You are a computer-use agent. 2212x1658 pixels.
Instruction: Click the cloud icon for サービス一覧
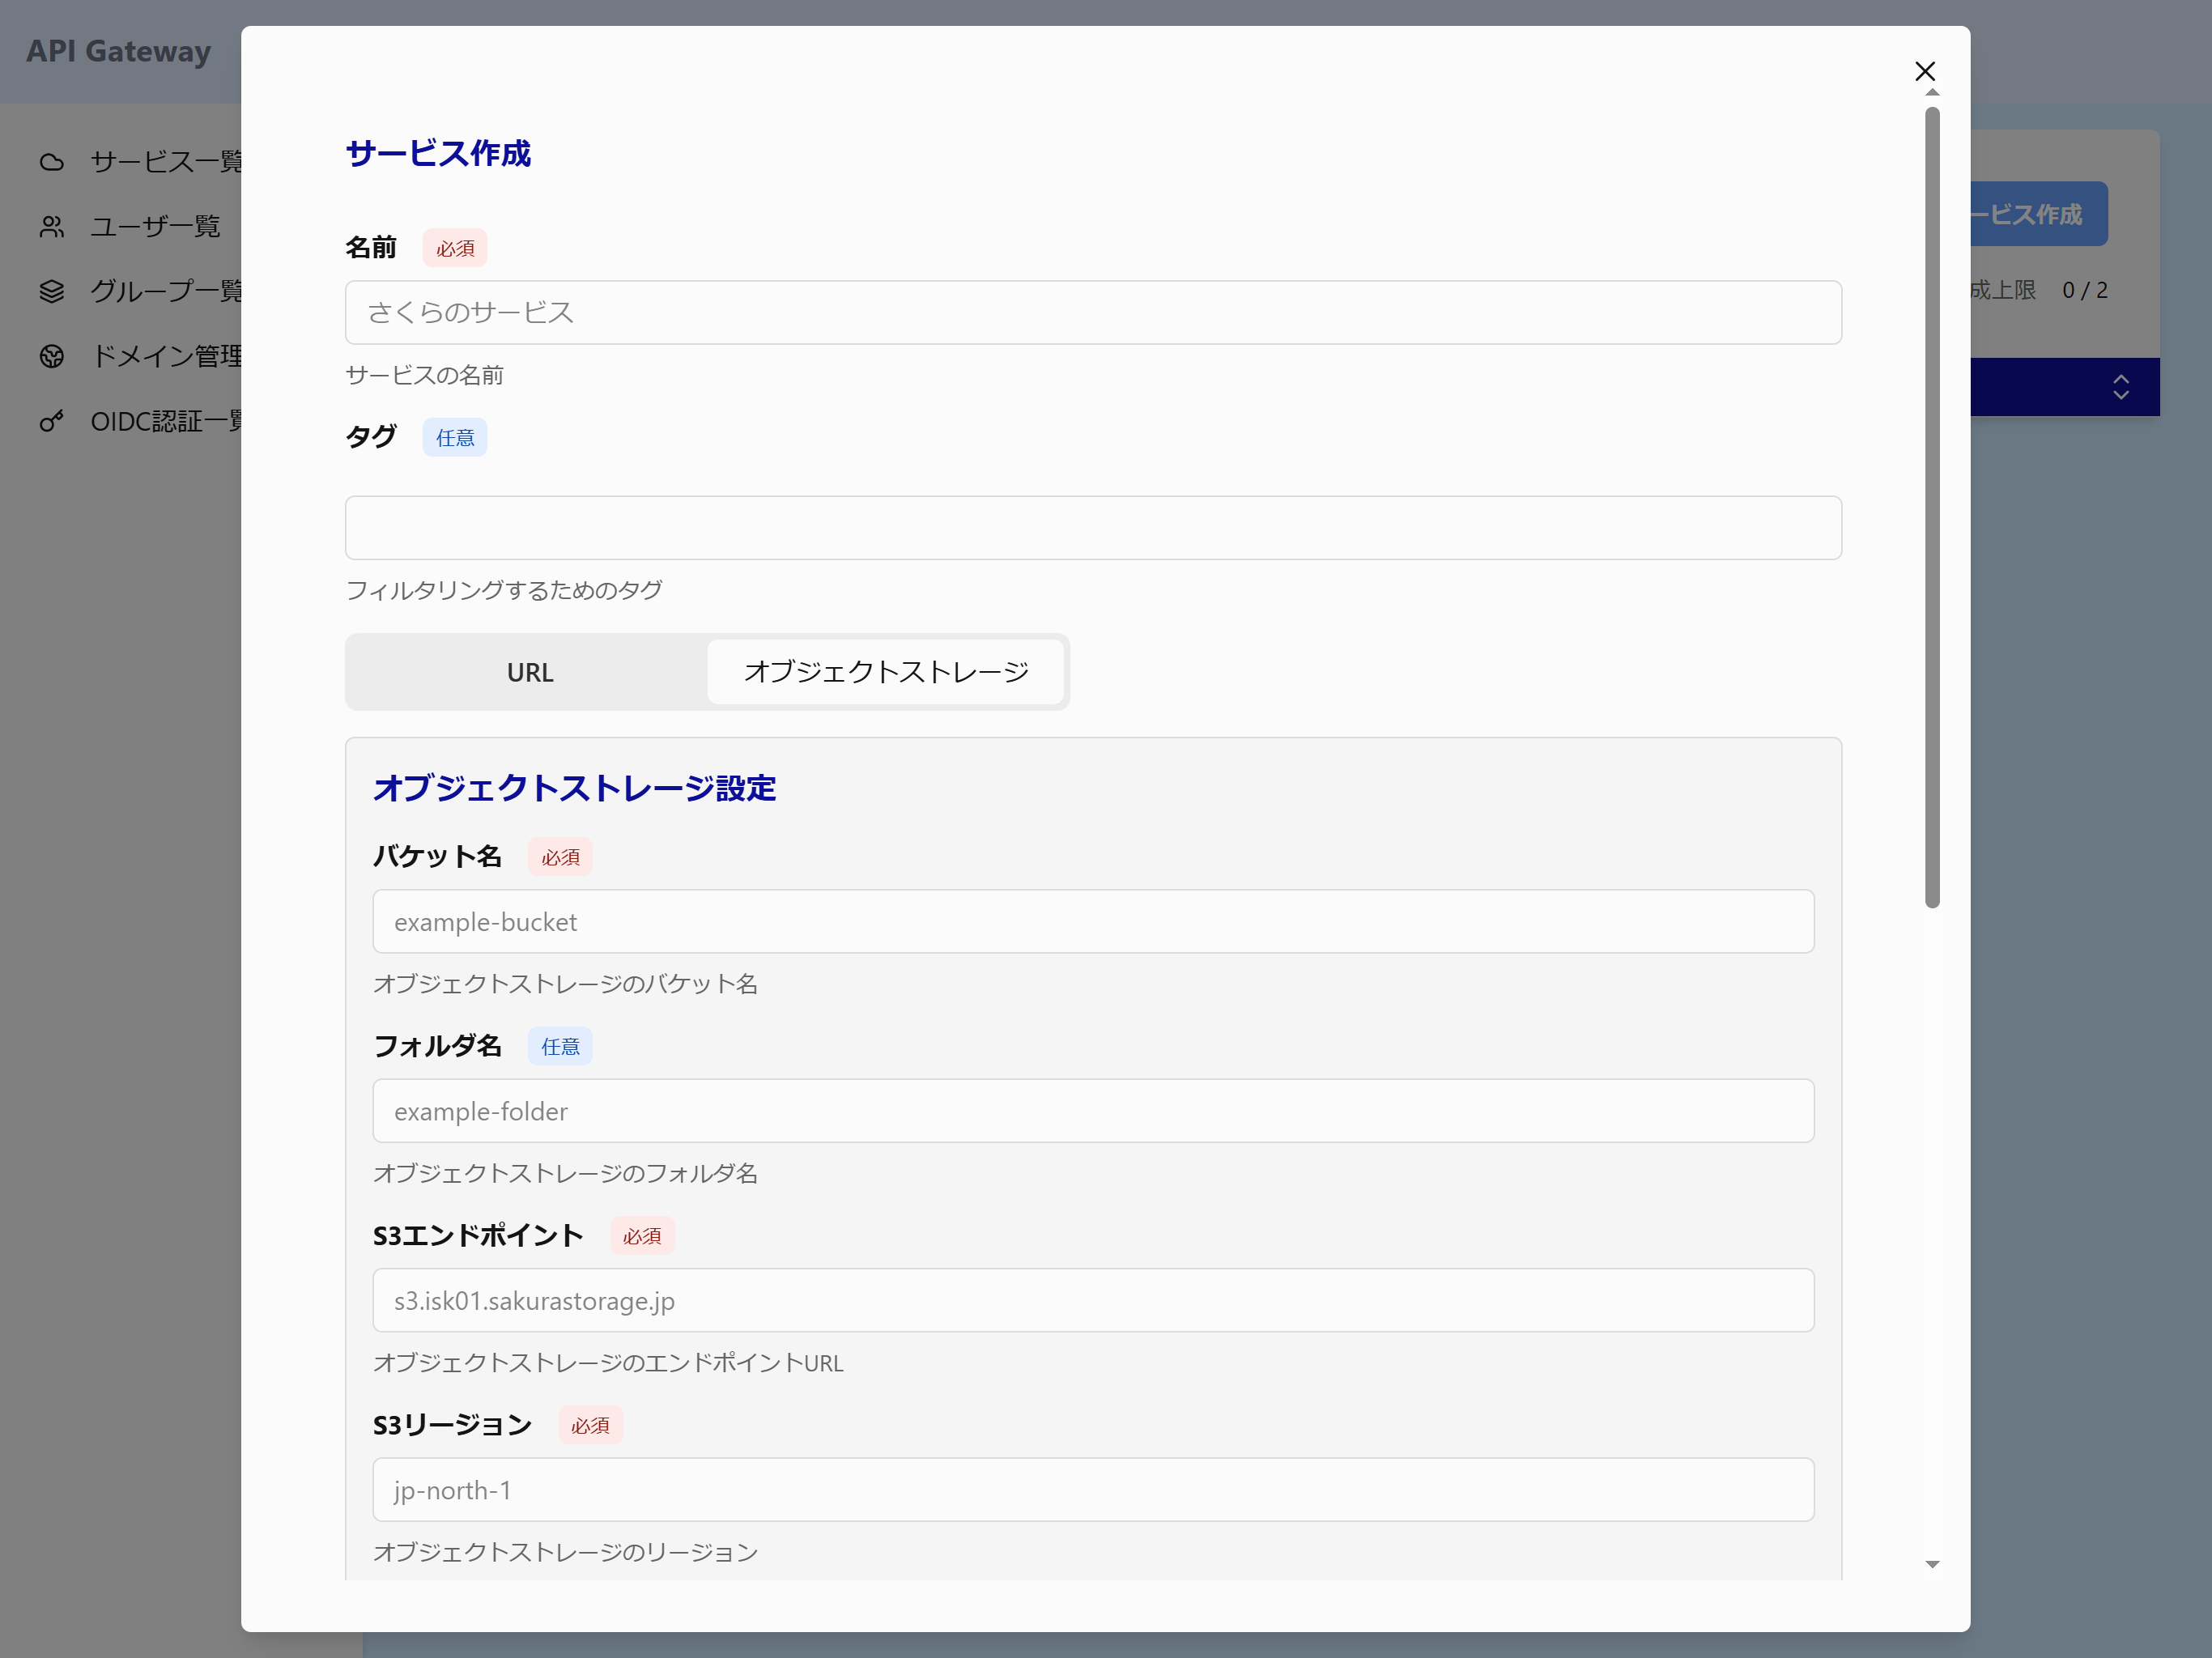pyautogui.click(x=52, y=162)
